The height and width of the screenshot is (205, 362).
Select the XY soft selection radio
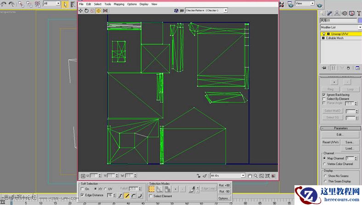pyautogui.click(x=96, y=189)
